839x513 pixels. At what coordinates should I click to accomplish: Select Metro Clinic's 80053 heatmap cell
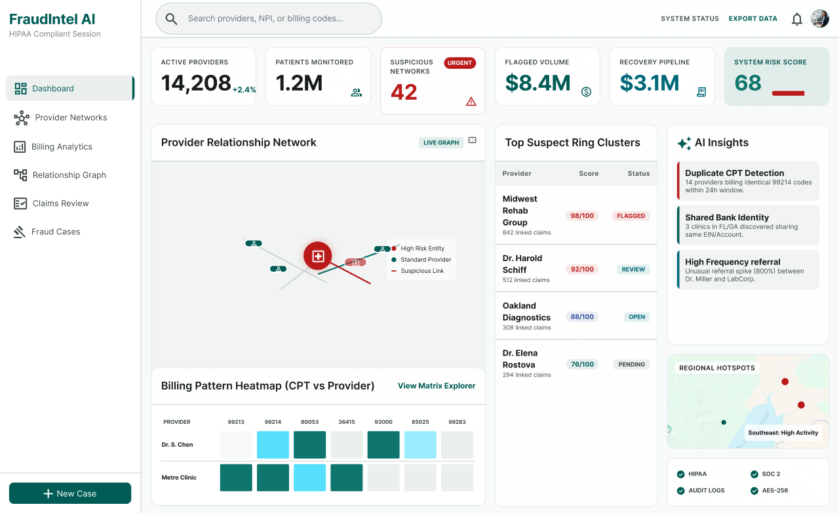click(309, 478)
